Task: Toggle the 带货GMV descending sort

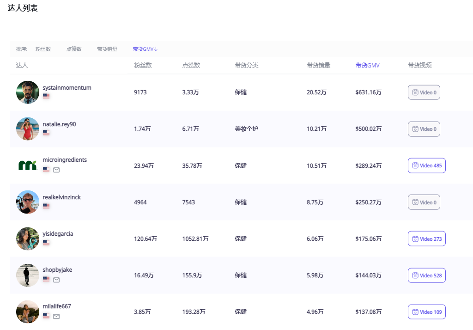Action: click(145, 49)
